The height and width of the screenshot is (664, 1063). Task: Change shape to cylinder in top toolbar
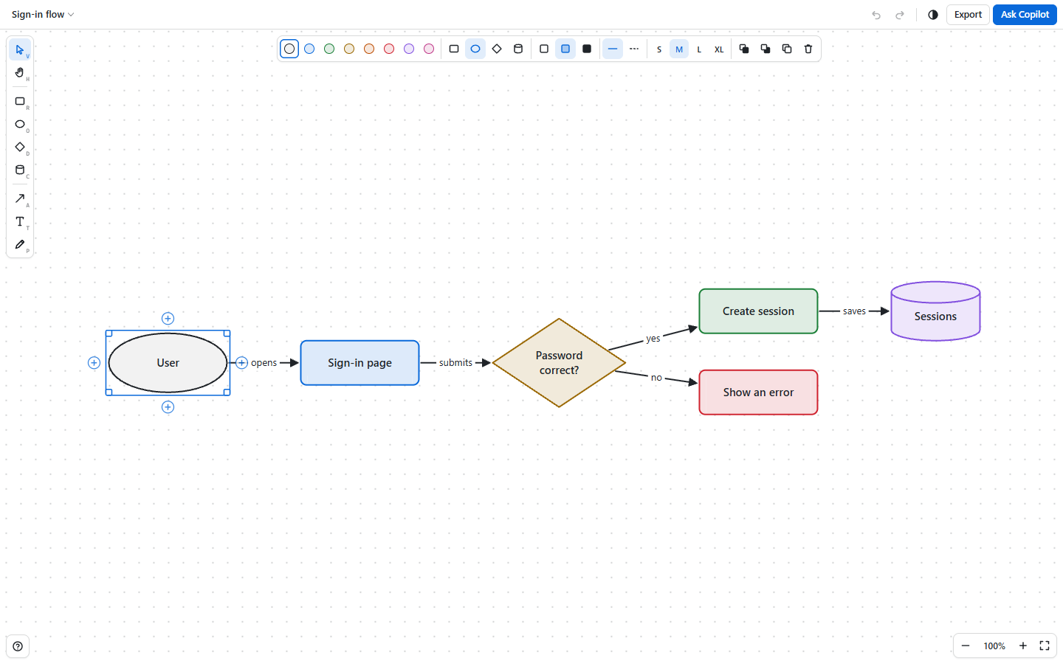(x=518, y=49)
